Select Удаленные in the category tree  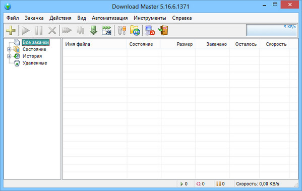[35, 63]
